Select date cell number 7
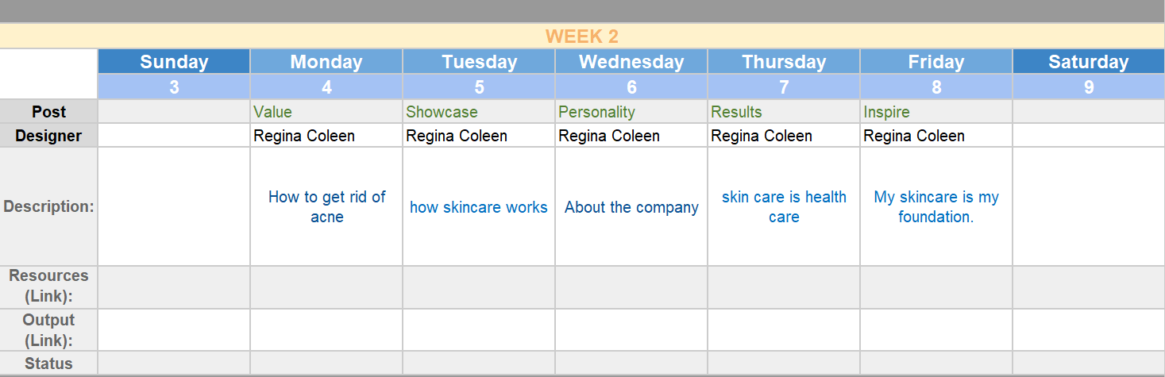 784,87
